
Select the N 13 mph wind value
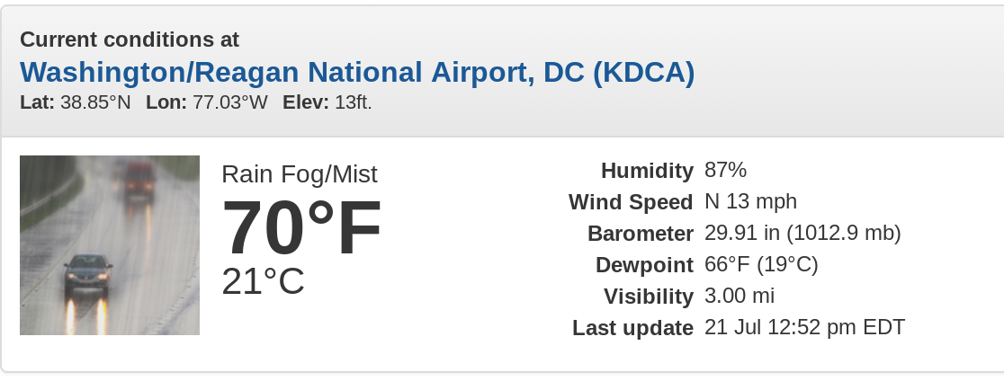tap(750, 201)
